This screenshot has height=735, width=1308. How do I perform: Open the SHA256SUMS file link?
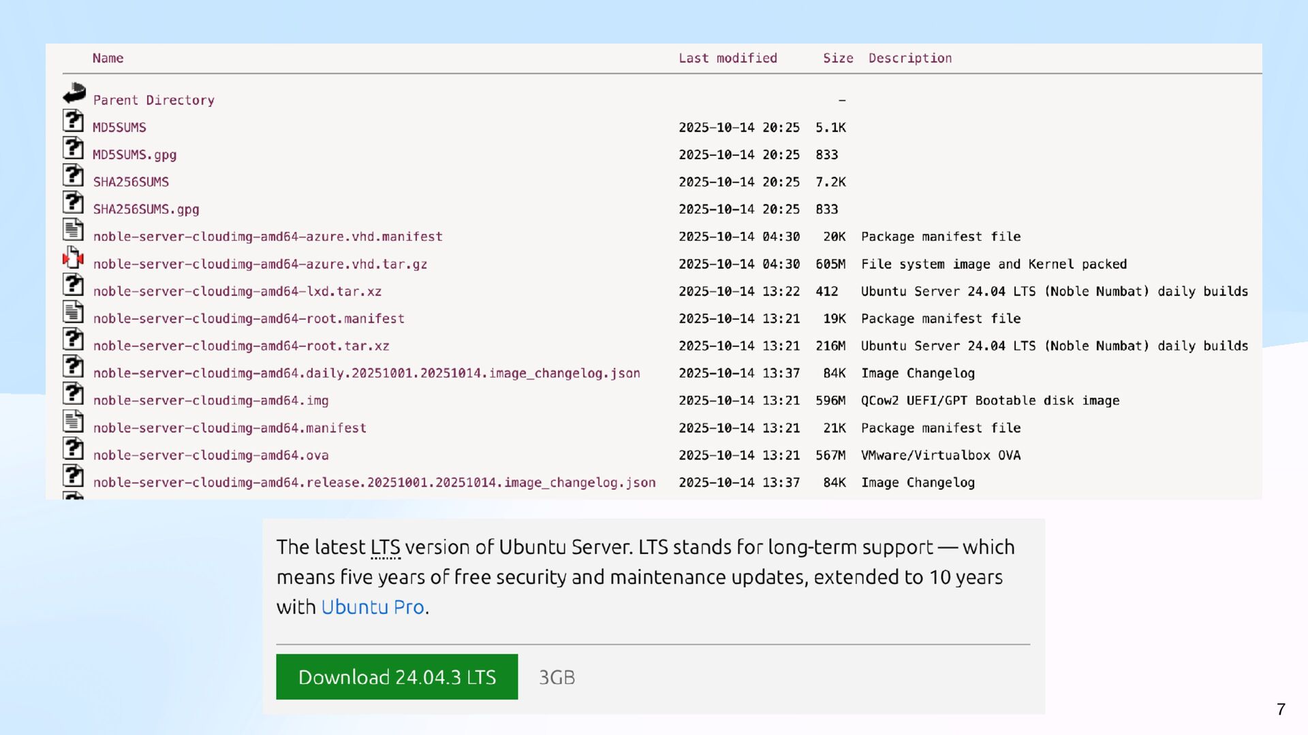[x=131, y=182]
